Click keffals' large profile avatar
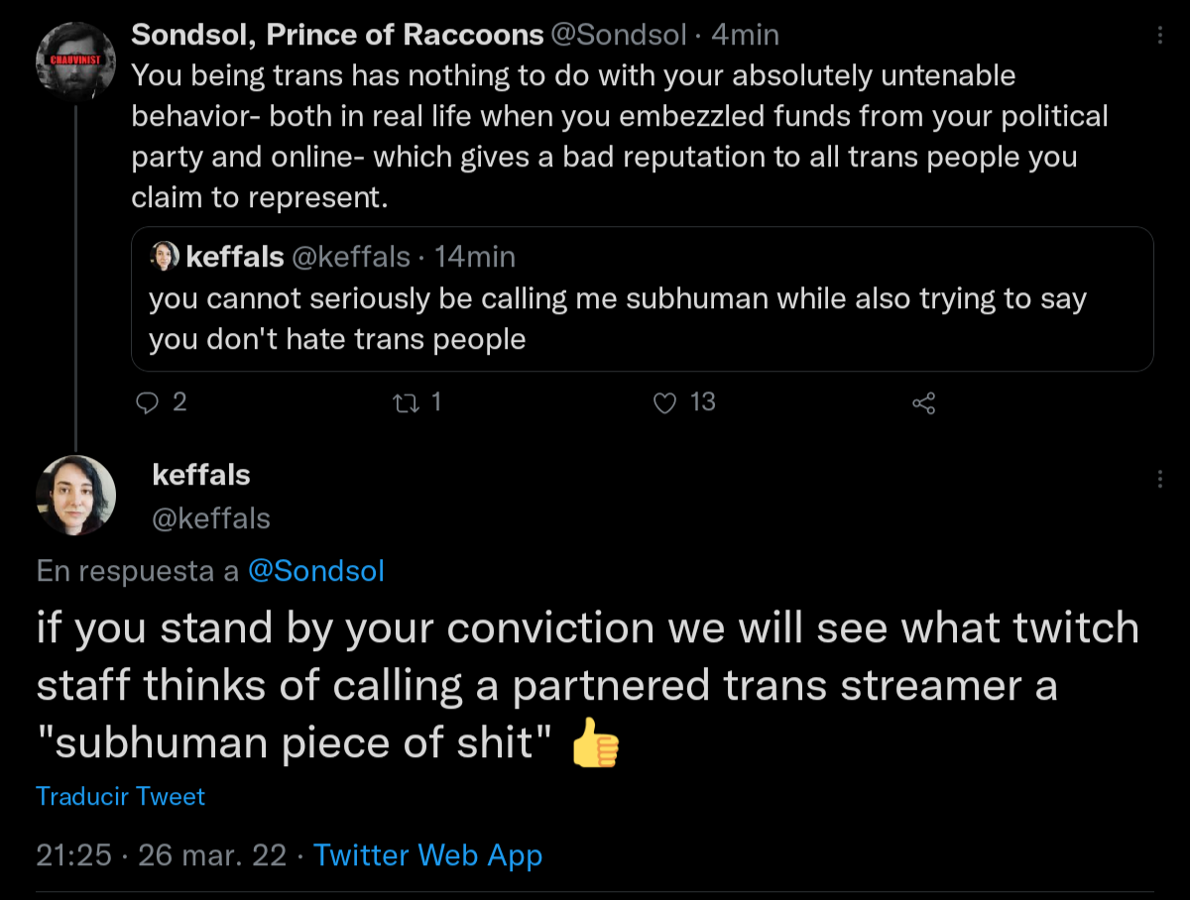Screen dimensions: 1190x900 point(76,496)
